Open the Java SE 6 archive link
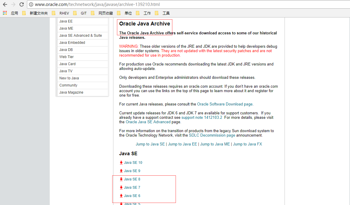 132,196
